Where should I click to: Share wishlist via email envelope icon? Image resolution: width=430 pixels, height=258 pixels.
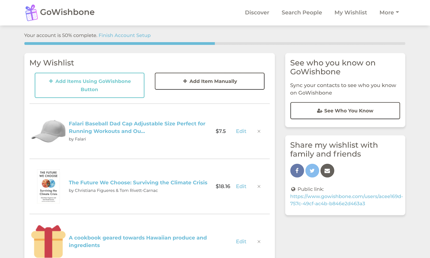click(x=327, y=171)
